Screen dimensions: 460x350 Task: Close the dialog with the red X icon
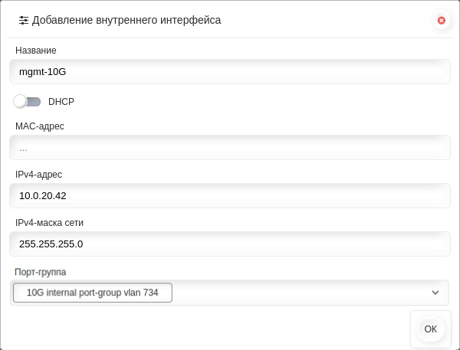click(x=442, y=20)
